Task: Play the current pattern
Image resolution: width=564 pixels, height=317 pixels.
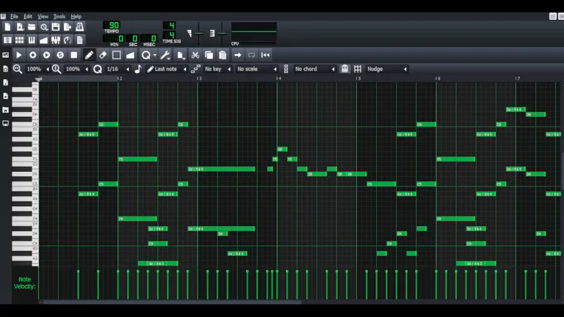Action: click(x=19, y=55)
